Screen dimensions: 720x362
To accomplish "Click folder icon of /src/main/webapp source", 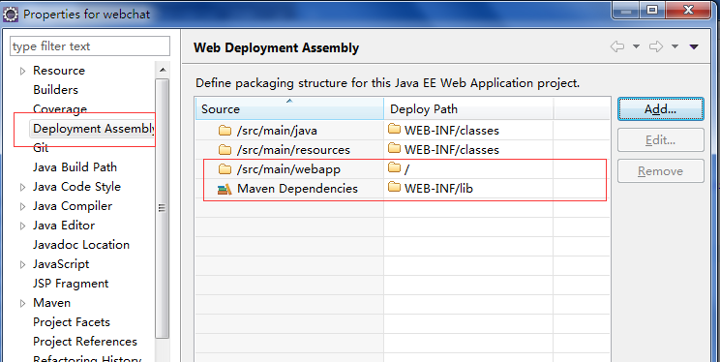I will pos(225,169).
